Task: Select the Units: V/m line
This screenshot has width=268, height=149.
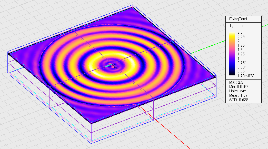Action: pyautogui.click(x=237, y=91)
